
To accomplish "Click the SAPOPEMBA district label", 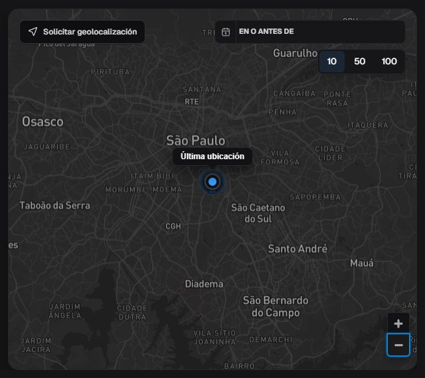I will (315, 197).
